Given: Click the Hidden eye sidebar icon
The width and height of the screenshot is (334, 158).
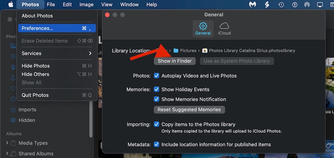Looking at the screenshot, I should click(13, 120).
